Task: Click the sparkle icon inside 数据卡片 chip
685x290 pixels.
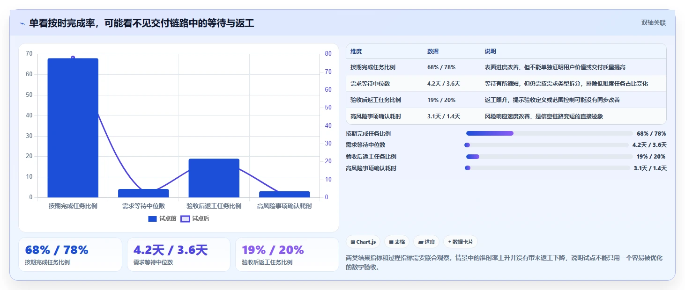Action: pos(450,242)
